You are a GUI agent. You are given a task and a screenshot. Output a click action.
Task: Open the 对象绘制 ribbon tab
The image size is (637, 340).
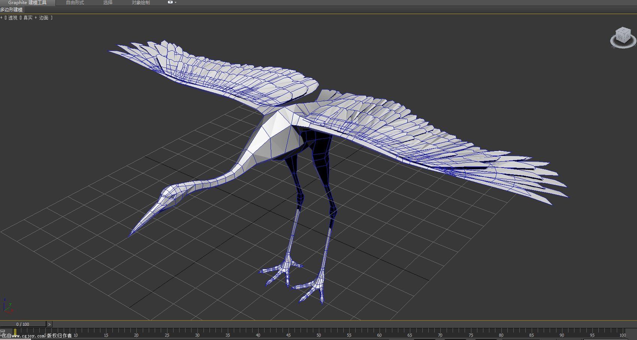point(141,3)
